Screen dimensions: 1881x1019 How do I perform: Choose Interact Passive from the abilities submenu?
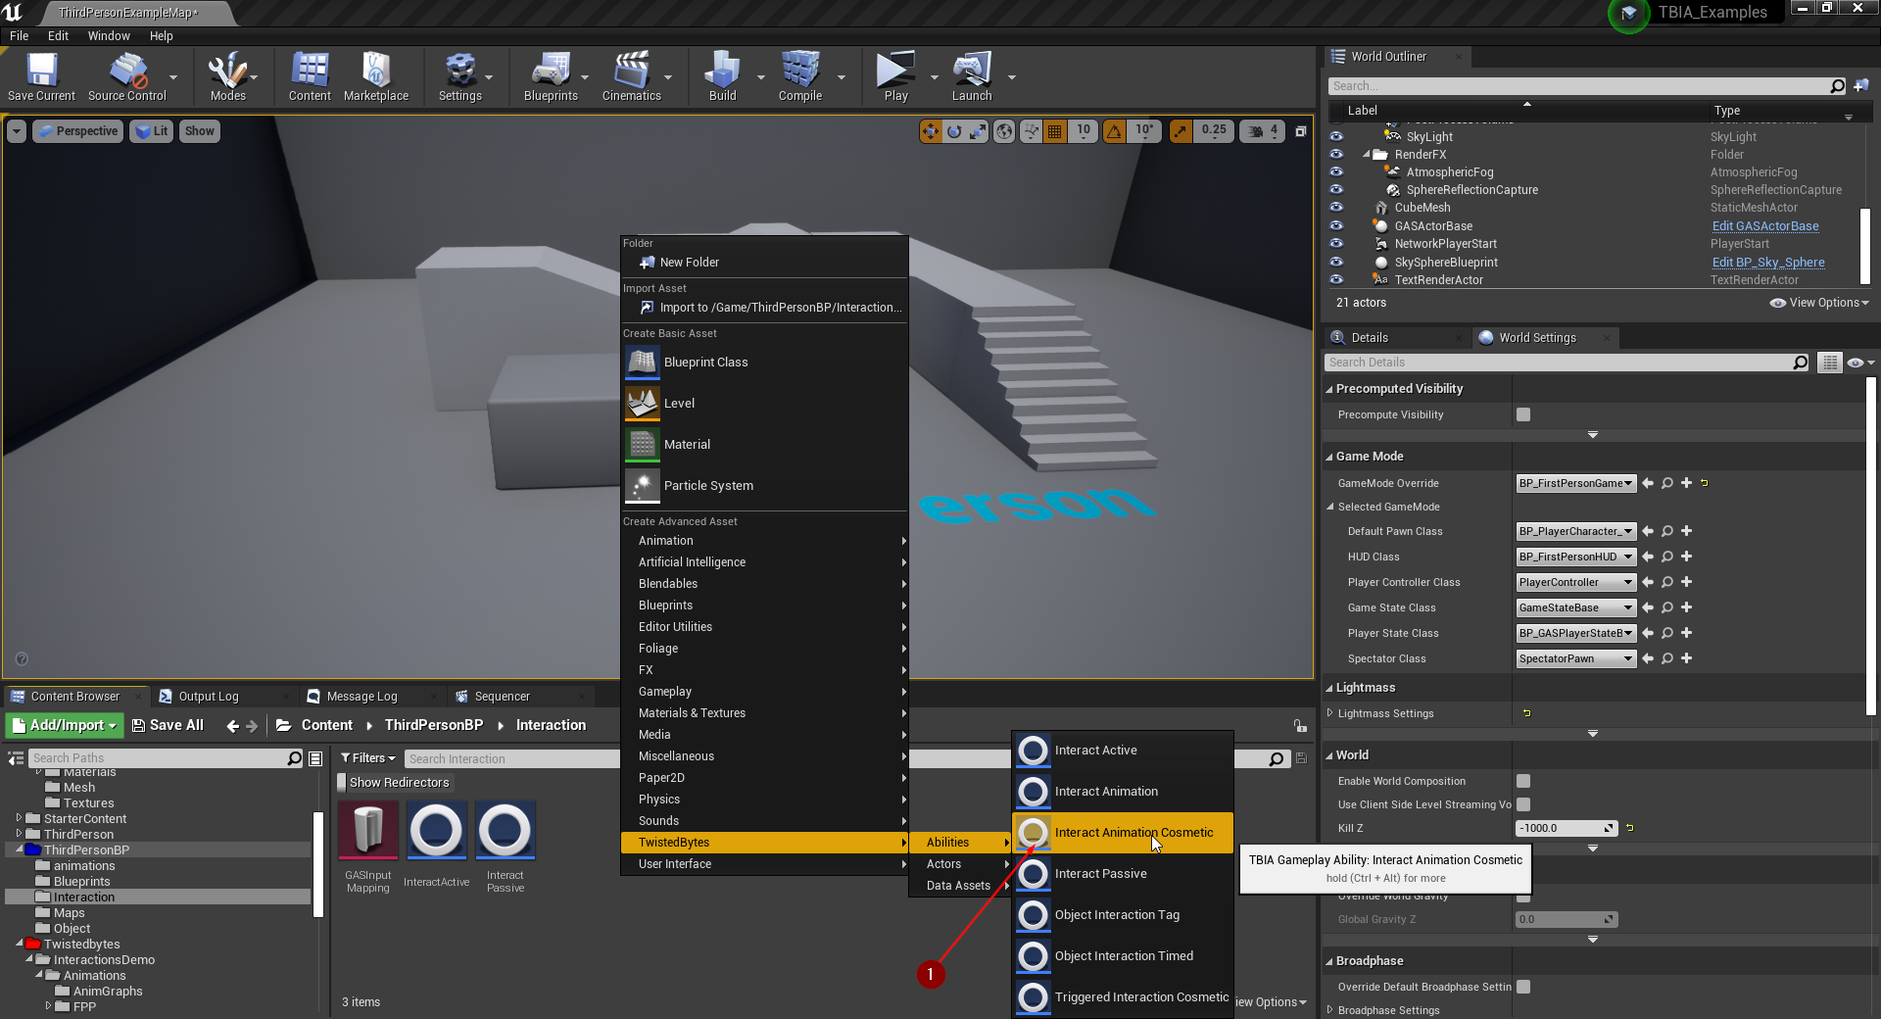coord(1123,874)
